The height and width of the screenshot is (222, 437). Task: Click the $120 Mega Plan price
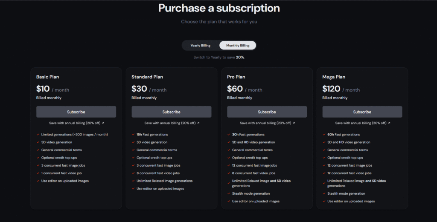point(331,89)
